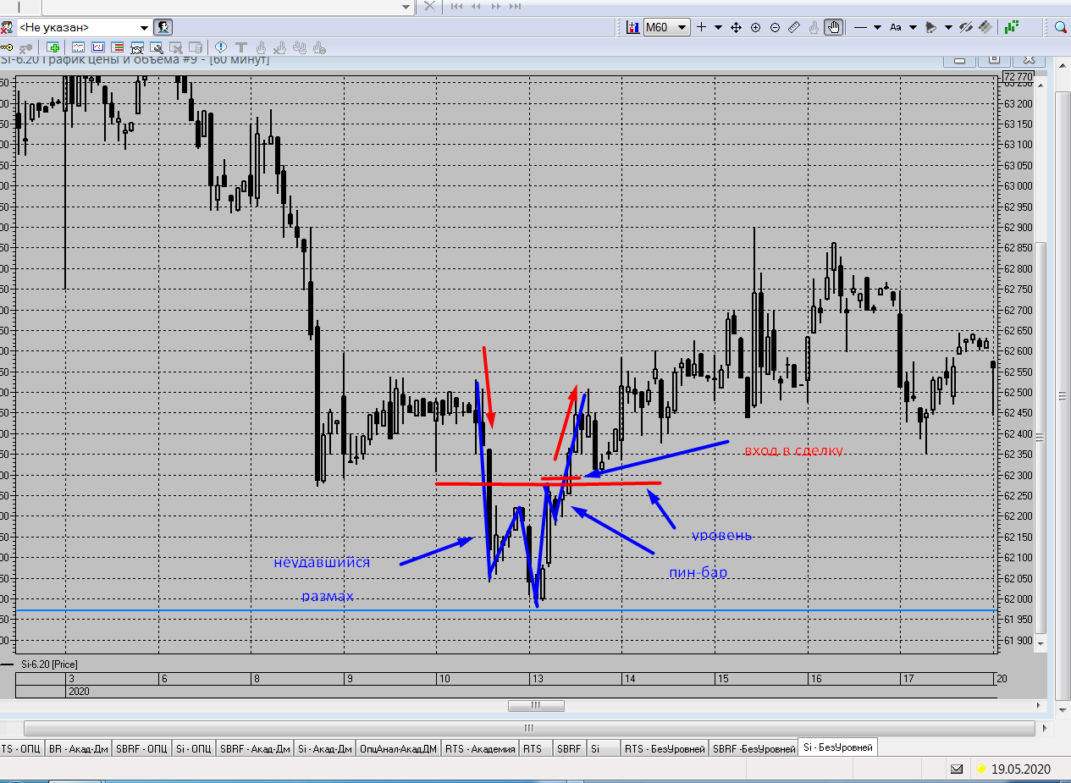Screen dimensions: 1071x783
Task: Click the first blue chart table icon
Action: point(78,47)
